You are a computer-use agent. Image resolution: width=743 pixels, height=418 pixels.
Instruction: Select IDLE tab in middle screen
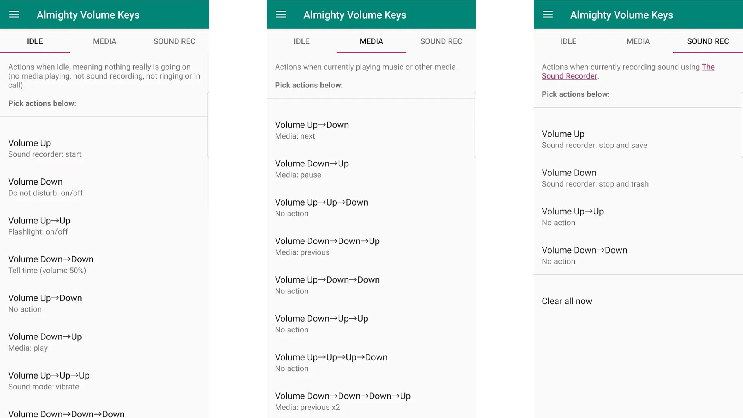click(301, 41)
